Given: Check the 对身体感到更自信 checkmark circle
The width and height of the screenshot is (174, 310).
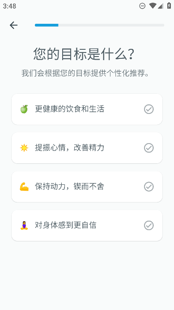Looking at the screenshot, I should 149,225.
